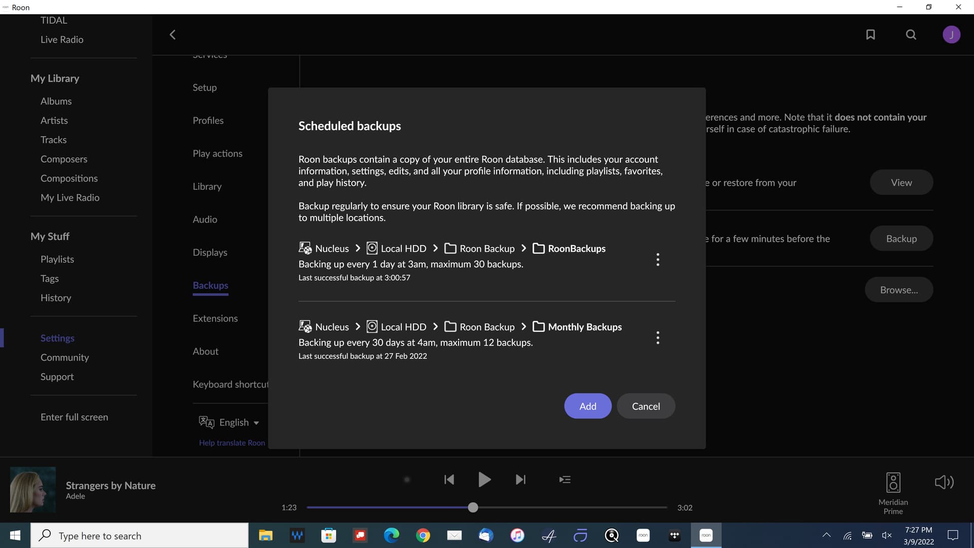Open Tags under My Stuff
Image resolution: width=974 pixels, height=548 pixels.
tap(50, 278)
